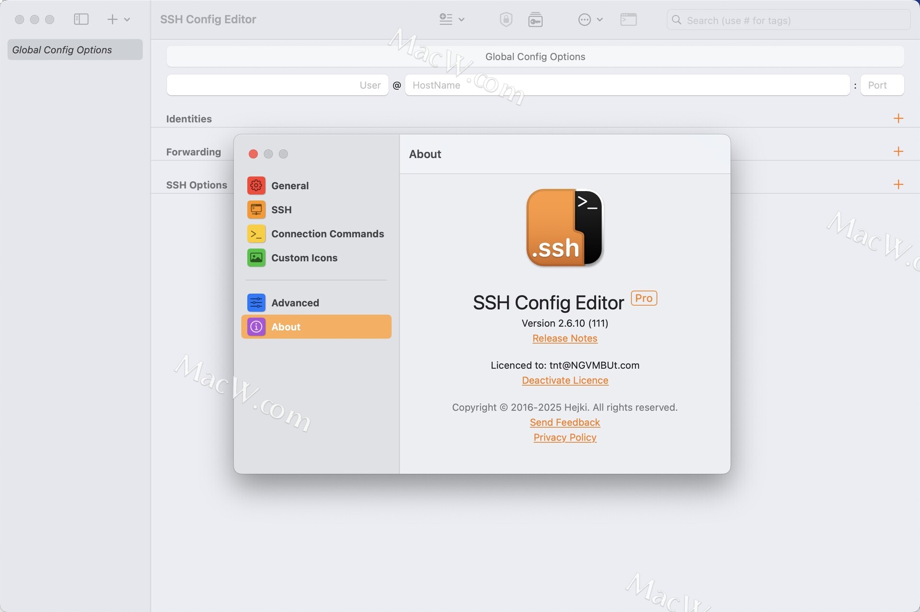This screenshot has height=612, width=920.
Task: Open the key manager toolbar icon
Action: point(535,20)
